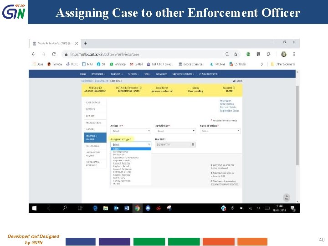Viewport: 328px width, 246px height.
Task: Select the PROPOSE / ASSIGN side tab
Action: tap(95, 138)
